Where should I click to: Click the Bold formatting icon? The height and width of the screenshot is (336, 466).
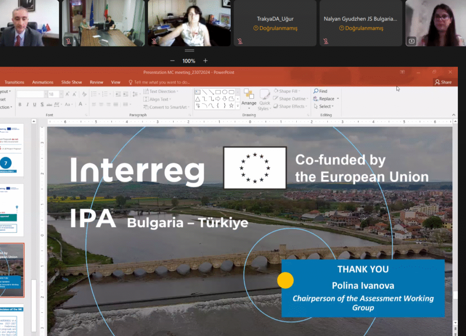(20, 105)
